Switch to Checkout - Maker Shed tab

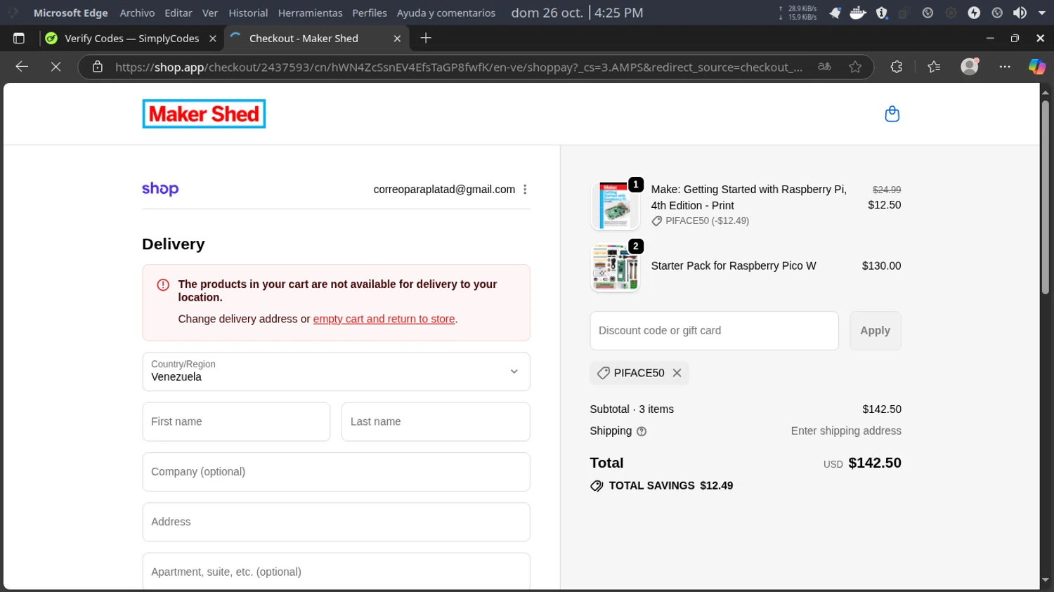click(316, 39)
